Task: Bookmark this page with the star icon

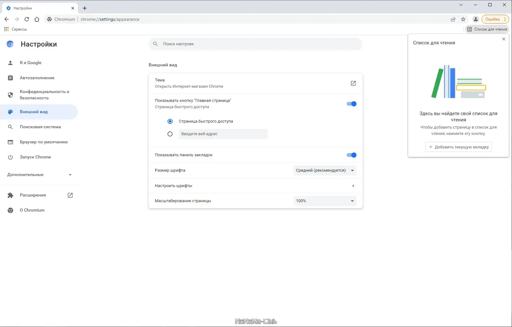Action: [463, 19]
